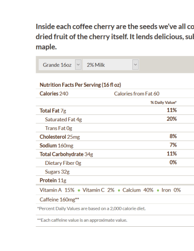Click the Sugars 32g row
194x251 pixels.
point(115,171)
